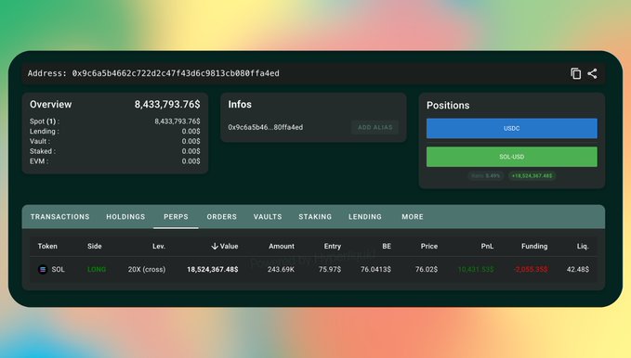Click the shortened address 0x9c6a5b46...80ffa4ed

tap(265, 127)
